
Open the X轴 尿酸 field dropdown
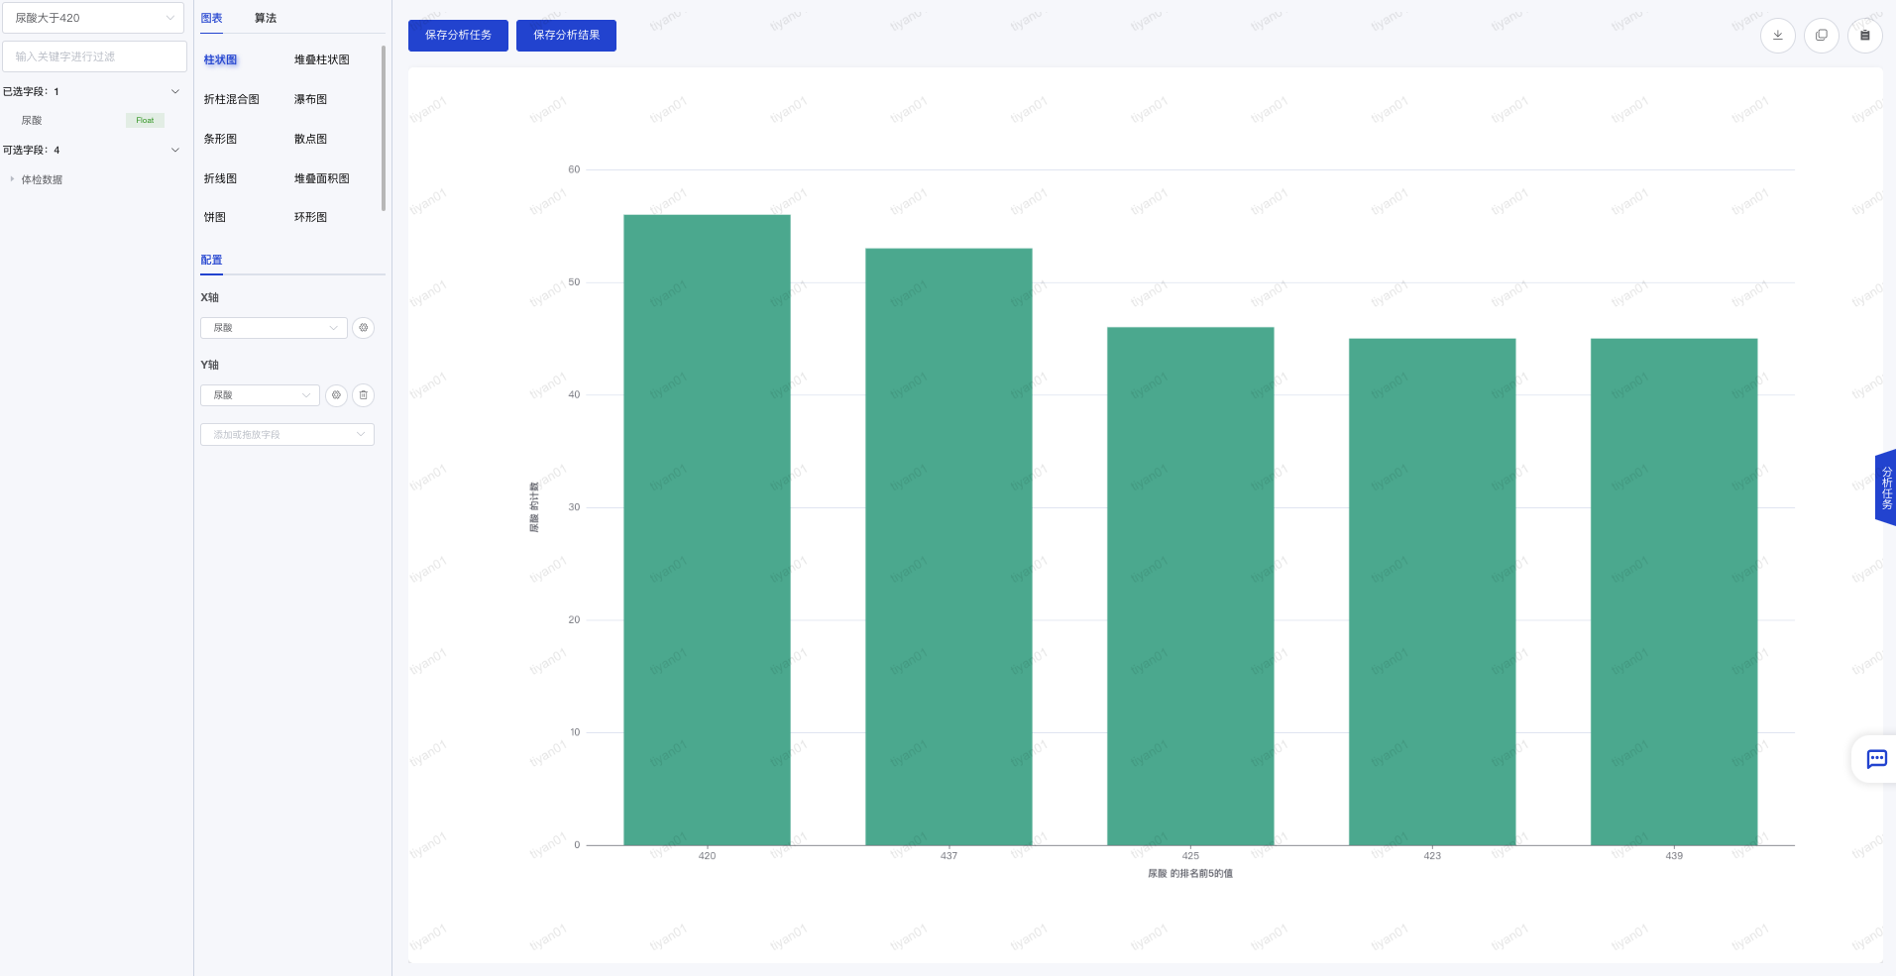274,328
